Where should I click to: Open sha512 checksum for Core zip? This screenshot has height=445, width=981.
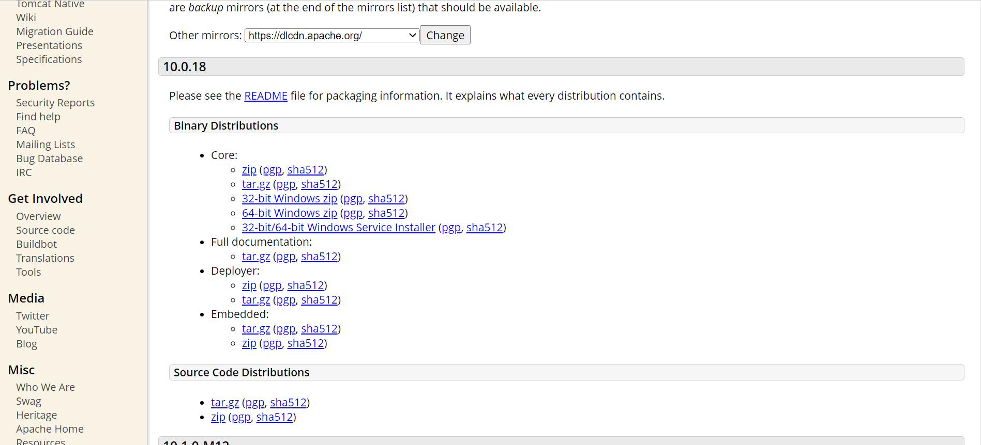pyautogui.click(x=306, y=170)
